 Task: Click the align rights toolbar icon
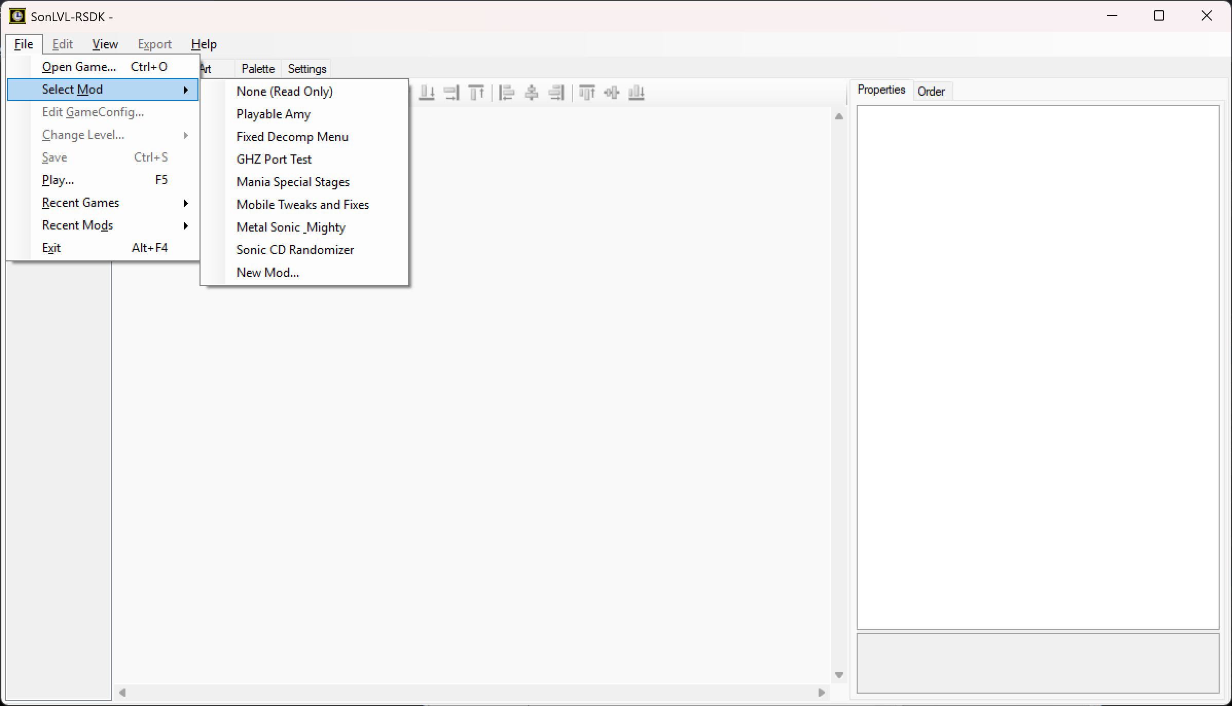(x=556, y=93)
